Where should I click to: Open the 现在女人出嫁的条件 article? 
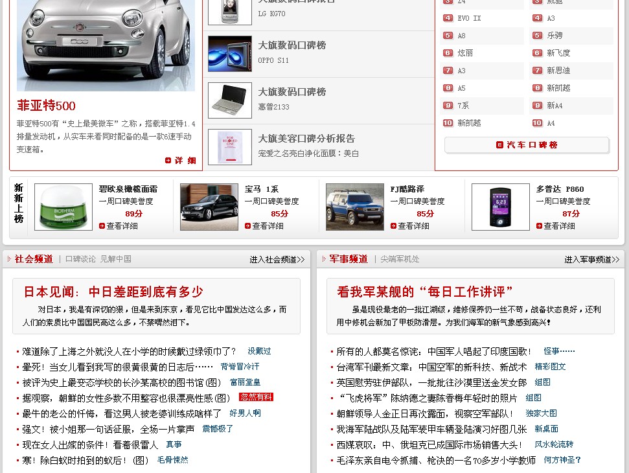[90, 445]
